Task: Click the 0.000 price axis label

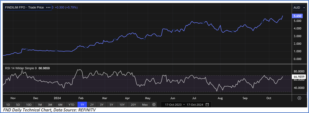Action: click(x=297, y=59)
